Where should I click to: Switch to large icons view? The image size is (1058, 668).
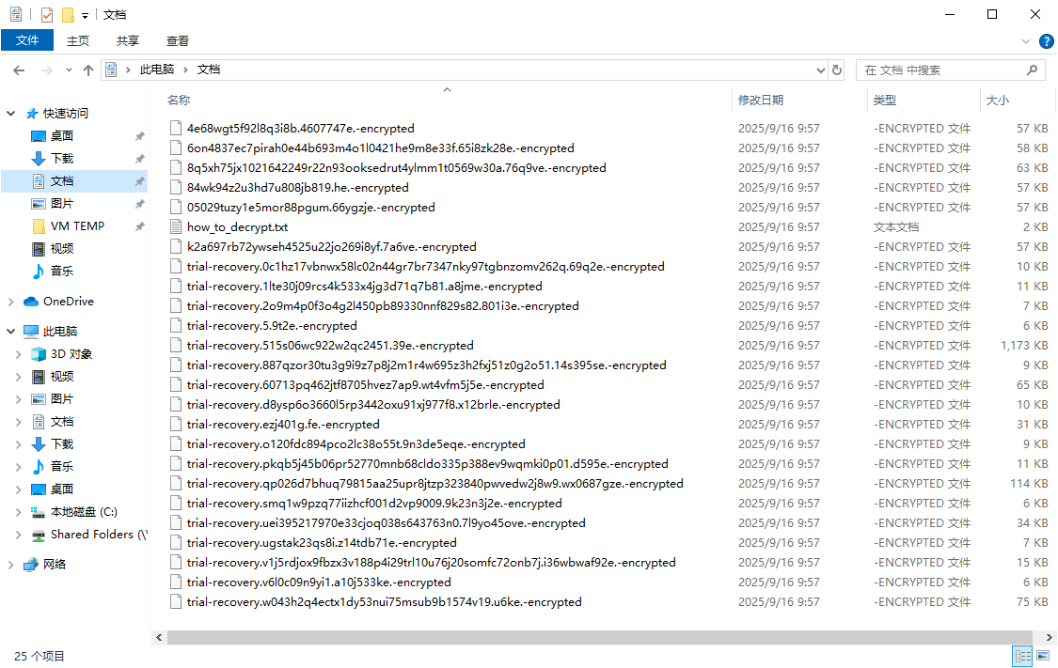pyautogui.click(x=1043, y=656)
